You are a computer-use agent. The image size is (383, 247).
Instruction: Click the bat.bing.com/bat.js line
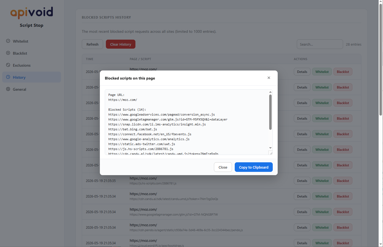[x=133, y=129]
